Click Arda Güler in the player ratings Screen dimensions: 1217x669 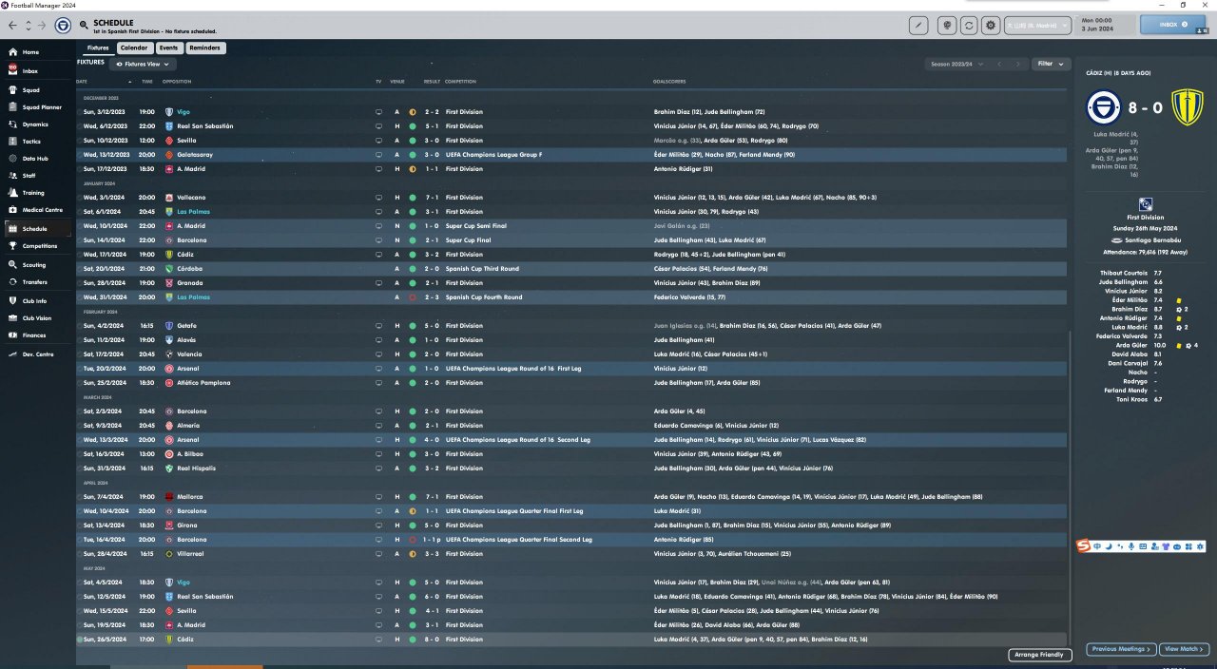pos(1130,345)
